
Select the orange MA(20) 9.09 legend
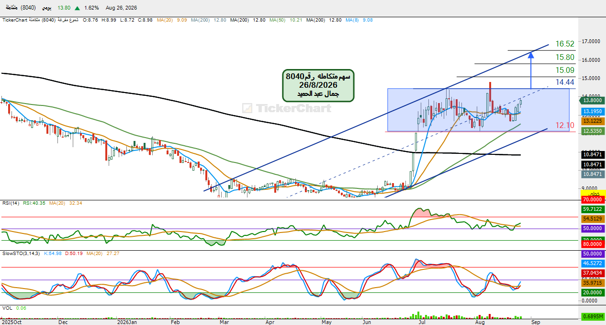(172, 20)
